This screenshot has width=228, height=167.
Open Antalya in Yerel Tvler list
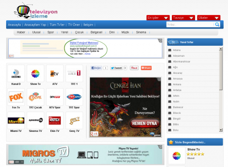point(177,90)
